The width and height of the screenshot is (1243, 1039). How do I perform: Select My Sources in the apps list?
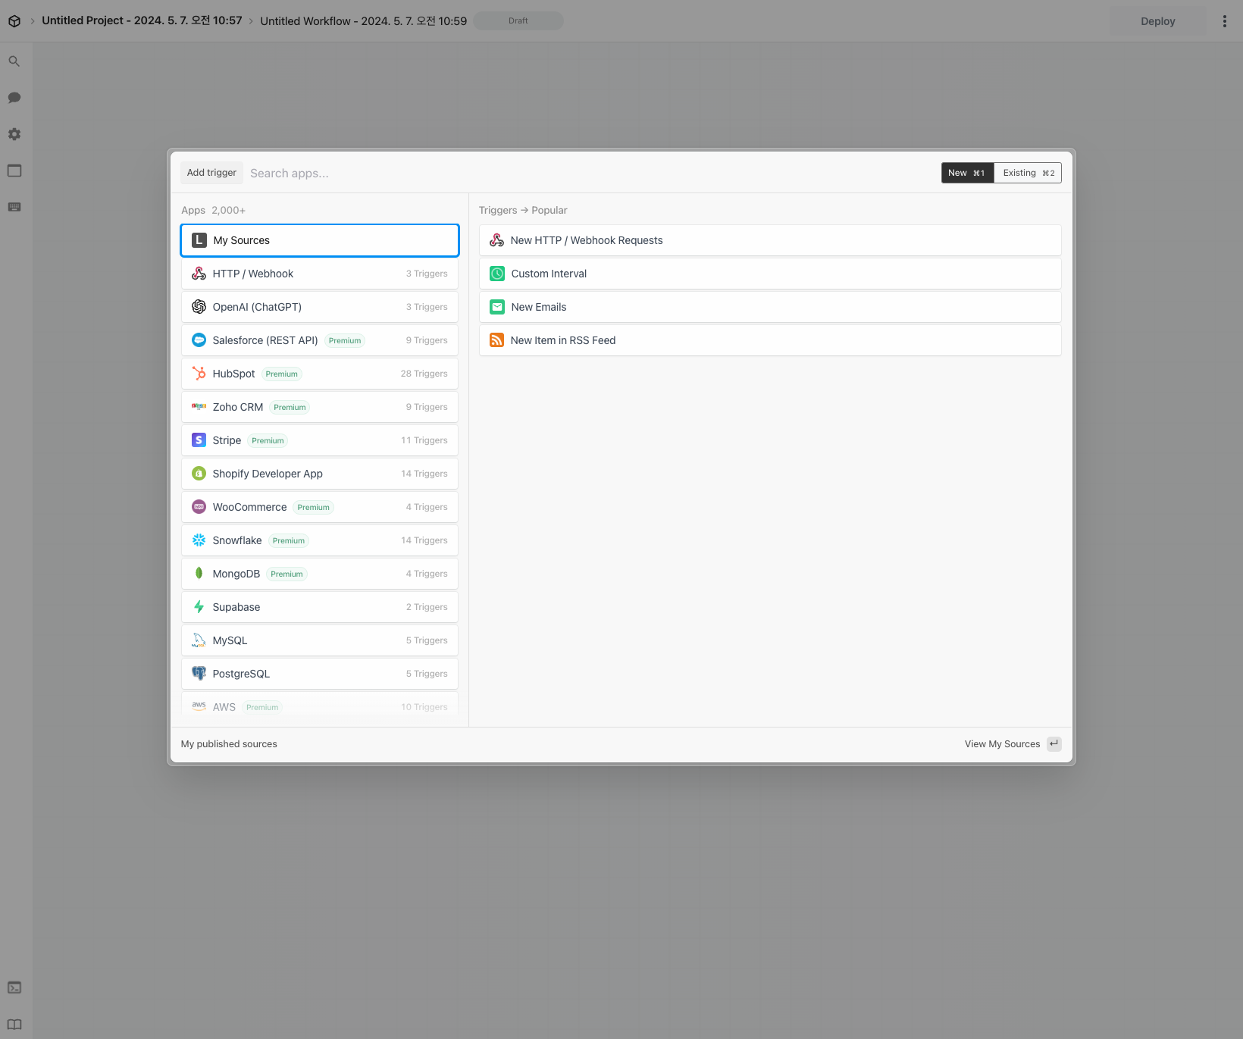click(320, 240)
